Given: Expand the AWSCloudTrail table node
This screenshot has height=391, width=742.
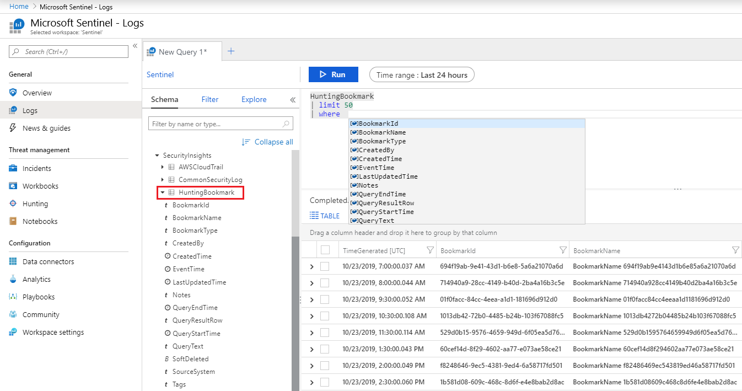Looking at the screenshot, I should (x=162, y=167).
